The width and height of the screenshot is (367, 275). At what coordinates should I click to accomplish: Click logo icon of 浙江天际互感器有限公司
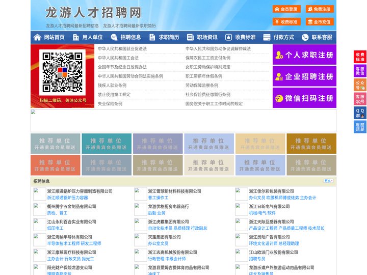(x=241, y=225)
